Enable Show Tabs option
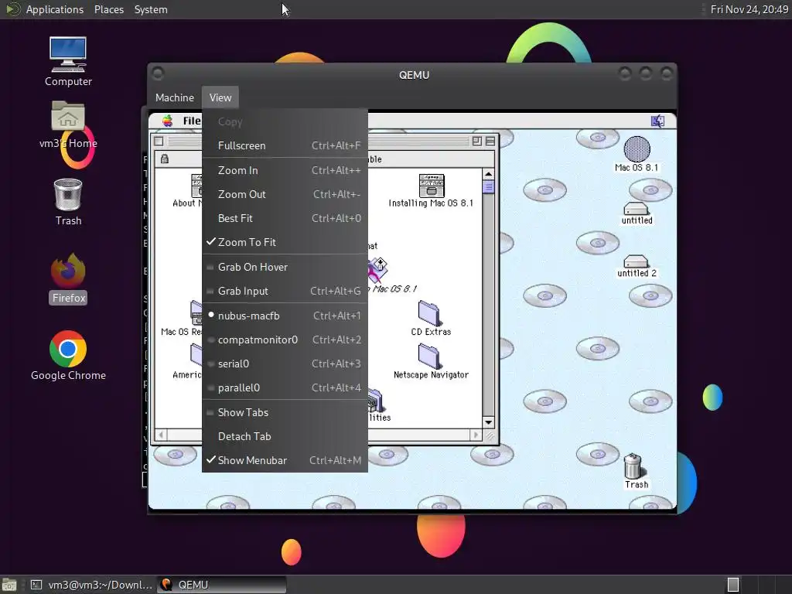 tap(285, 412)
